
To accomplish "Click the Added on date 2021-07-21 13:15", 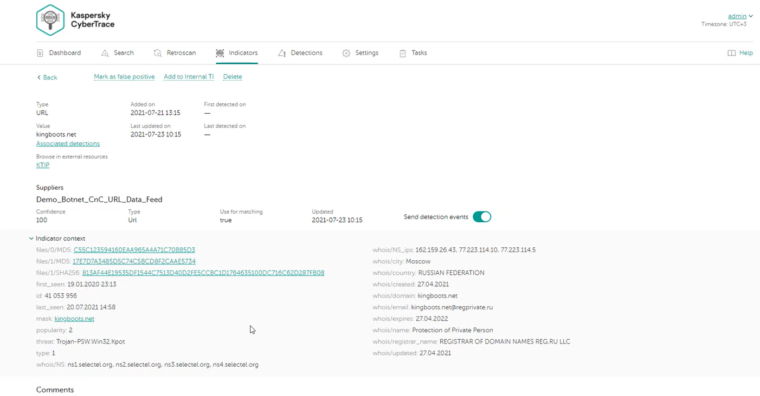I will click(x=156, y=113).
